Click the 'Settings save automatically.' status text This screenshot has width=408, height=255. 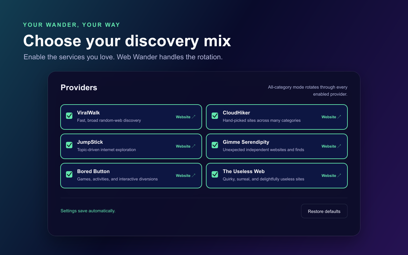88,211
